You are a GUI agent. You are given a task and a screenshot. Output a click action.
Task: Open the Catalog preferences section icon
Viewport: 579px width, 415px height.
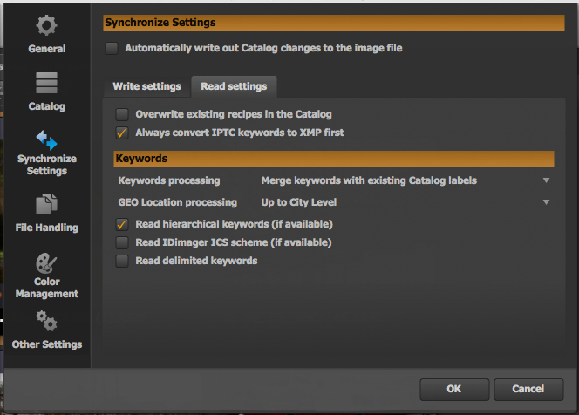pyautogui.click(x=46, y=83)
